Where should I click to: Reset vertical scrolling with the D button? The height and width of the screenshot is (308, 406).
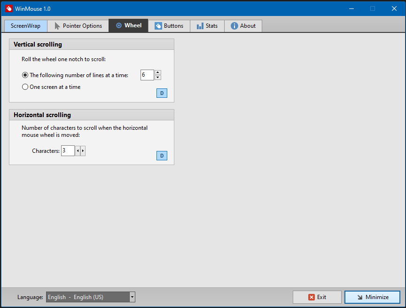click(x=162, y=93)
